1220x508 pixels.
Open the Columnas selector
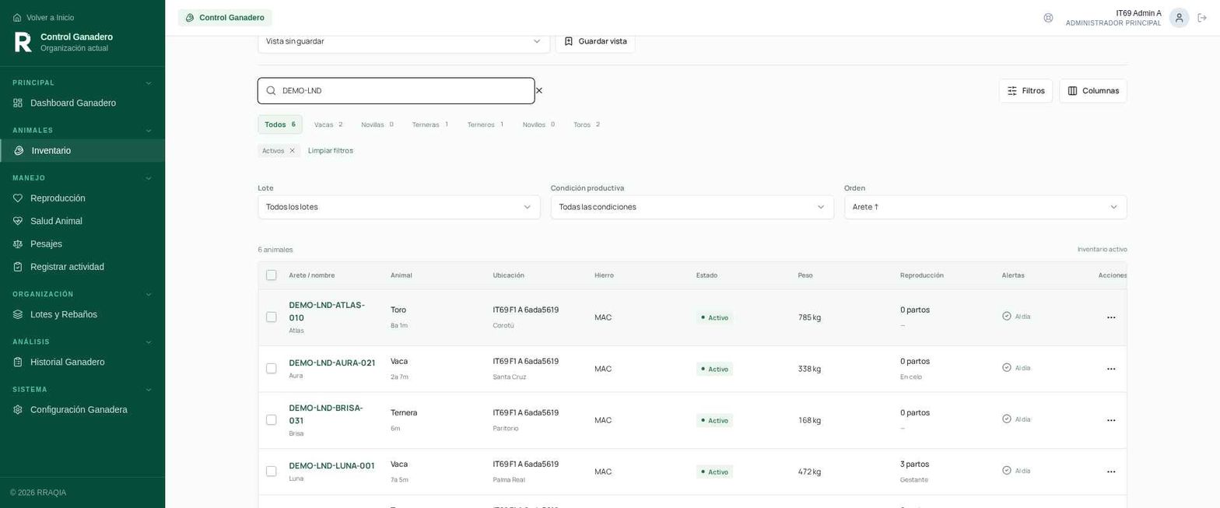1092,91
